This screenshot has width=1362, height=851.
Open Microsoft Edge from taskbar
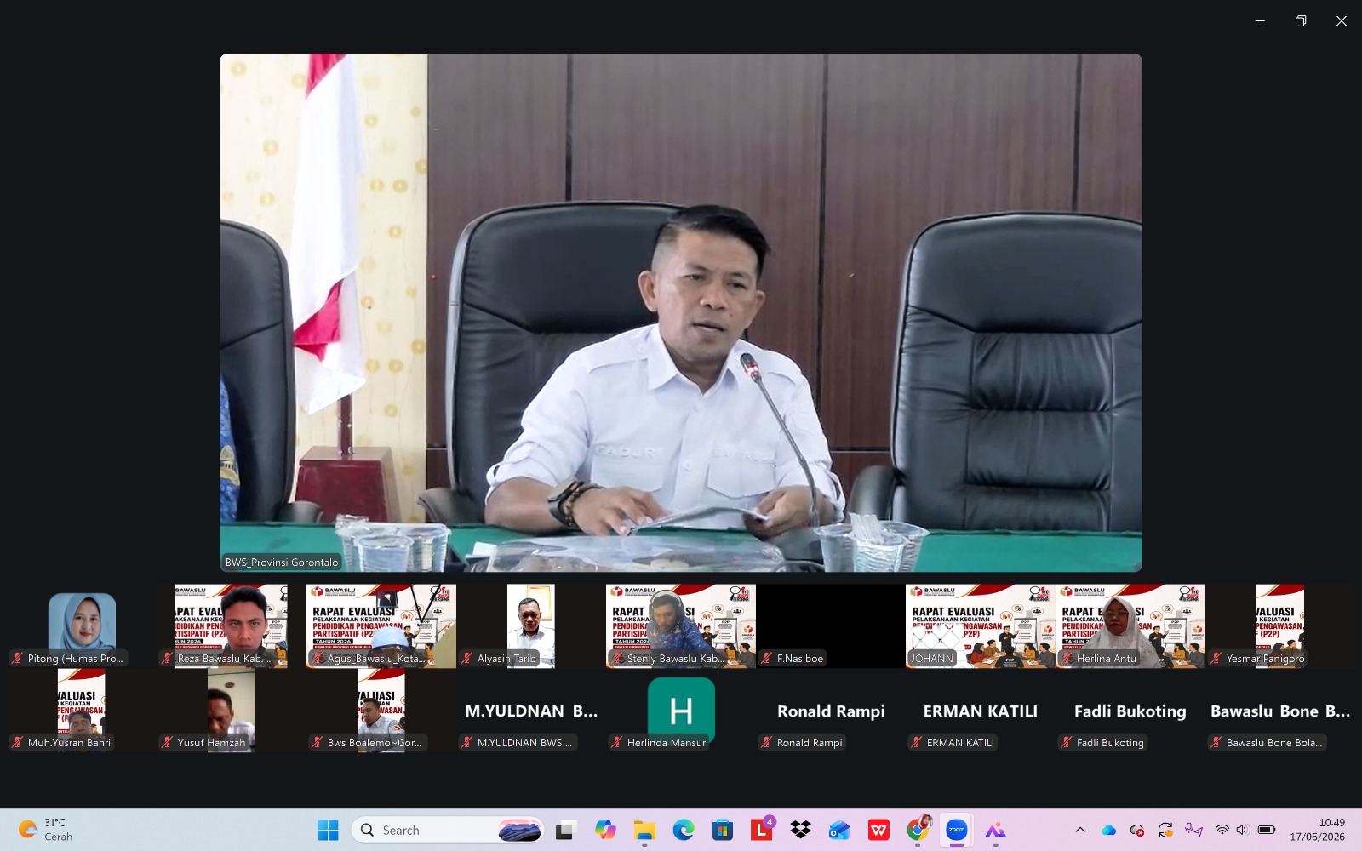coord(684,830)
